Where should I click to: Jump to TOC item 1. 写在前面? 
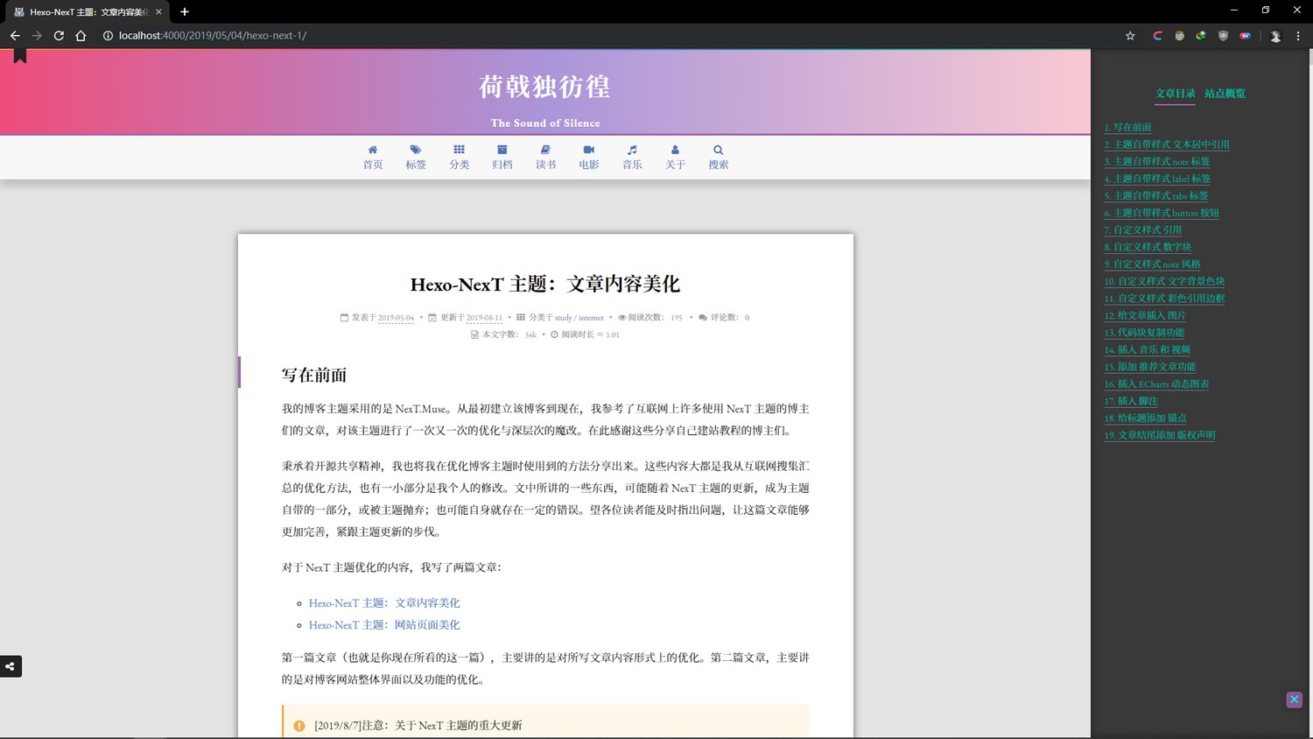[x=1127, y=128]
